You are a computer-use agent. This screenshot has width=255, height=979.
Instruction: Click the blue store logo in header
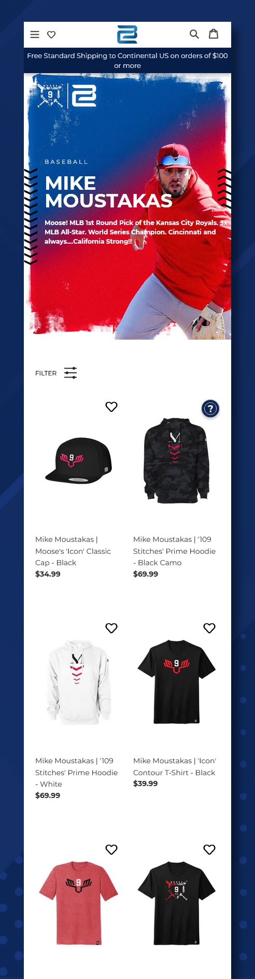point(127,34)
